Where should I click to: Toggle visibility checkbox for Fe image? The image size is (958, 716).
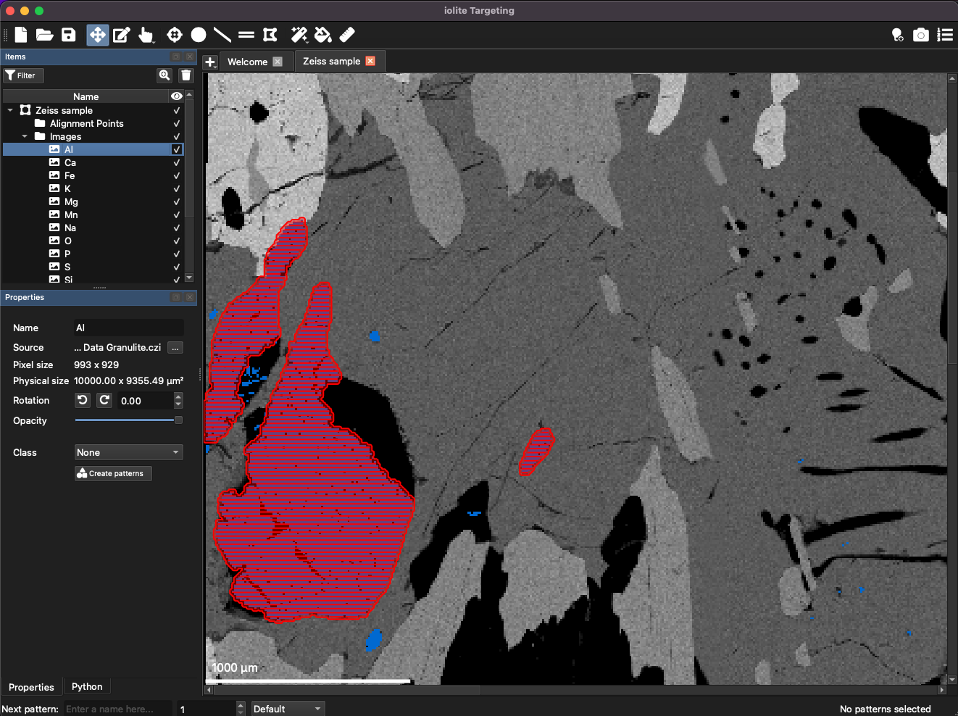176,175
